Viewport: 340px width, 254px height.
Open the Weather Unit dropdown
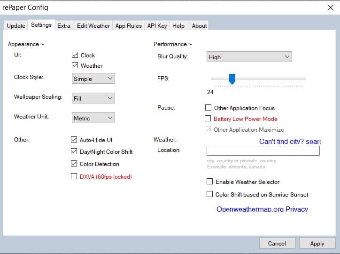coord(93,118)
